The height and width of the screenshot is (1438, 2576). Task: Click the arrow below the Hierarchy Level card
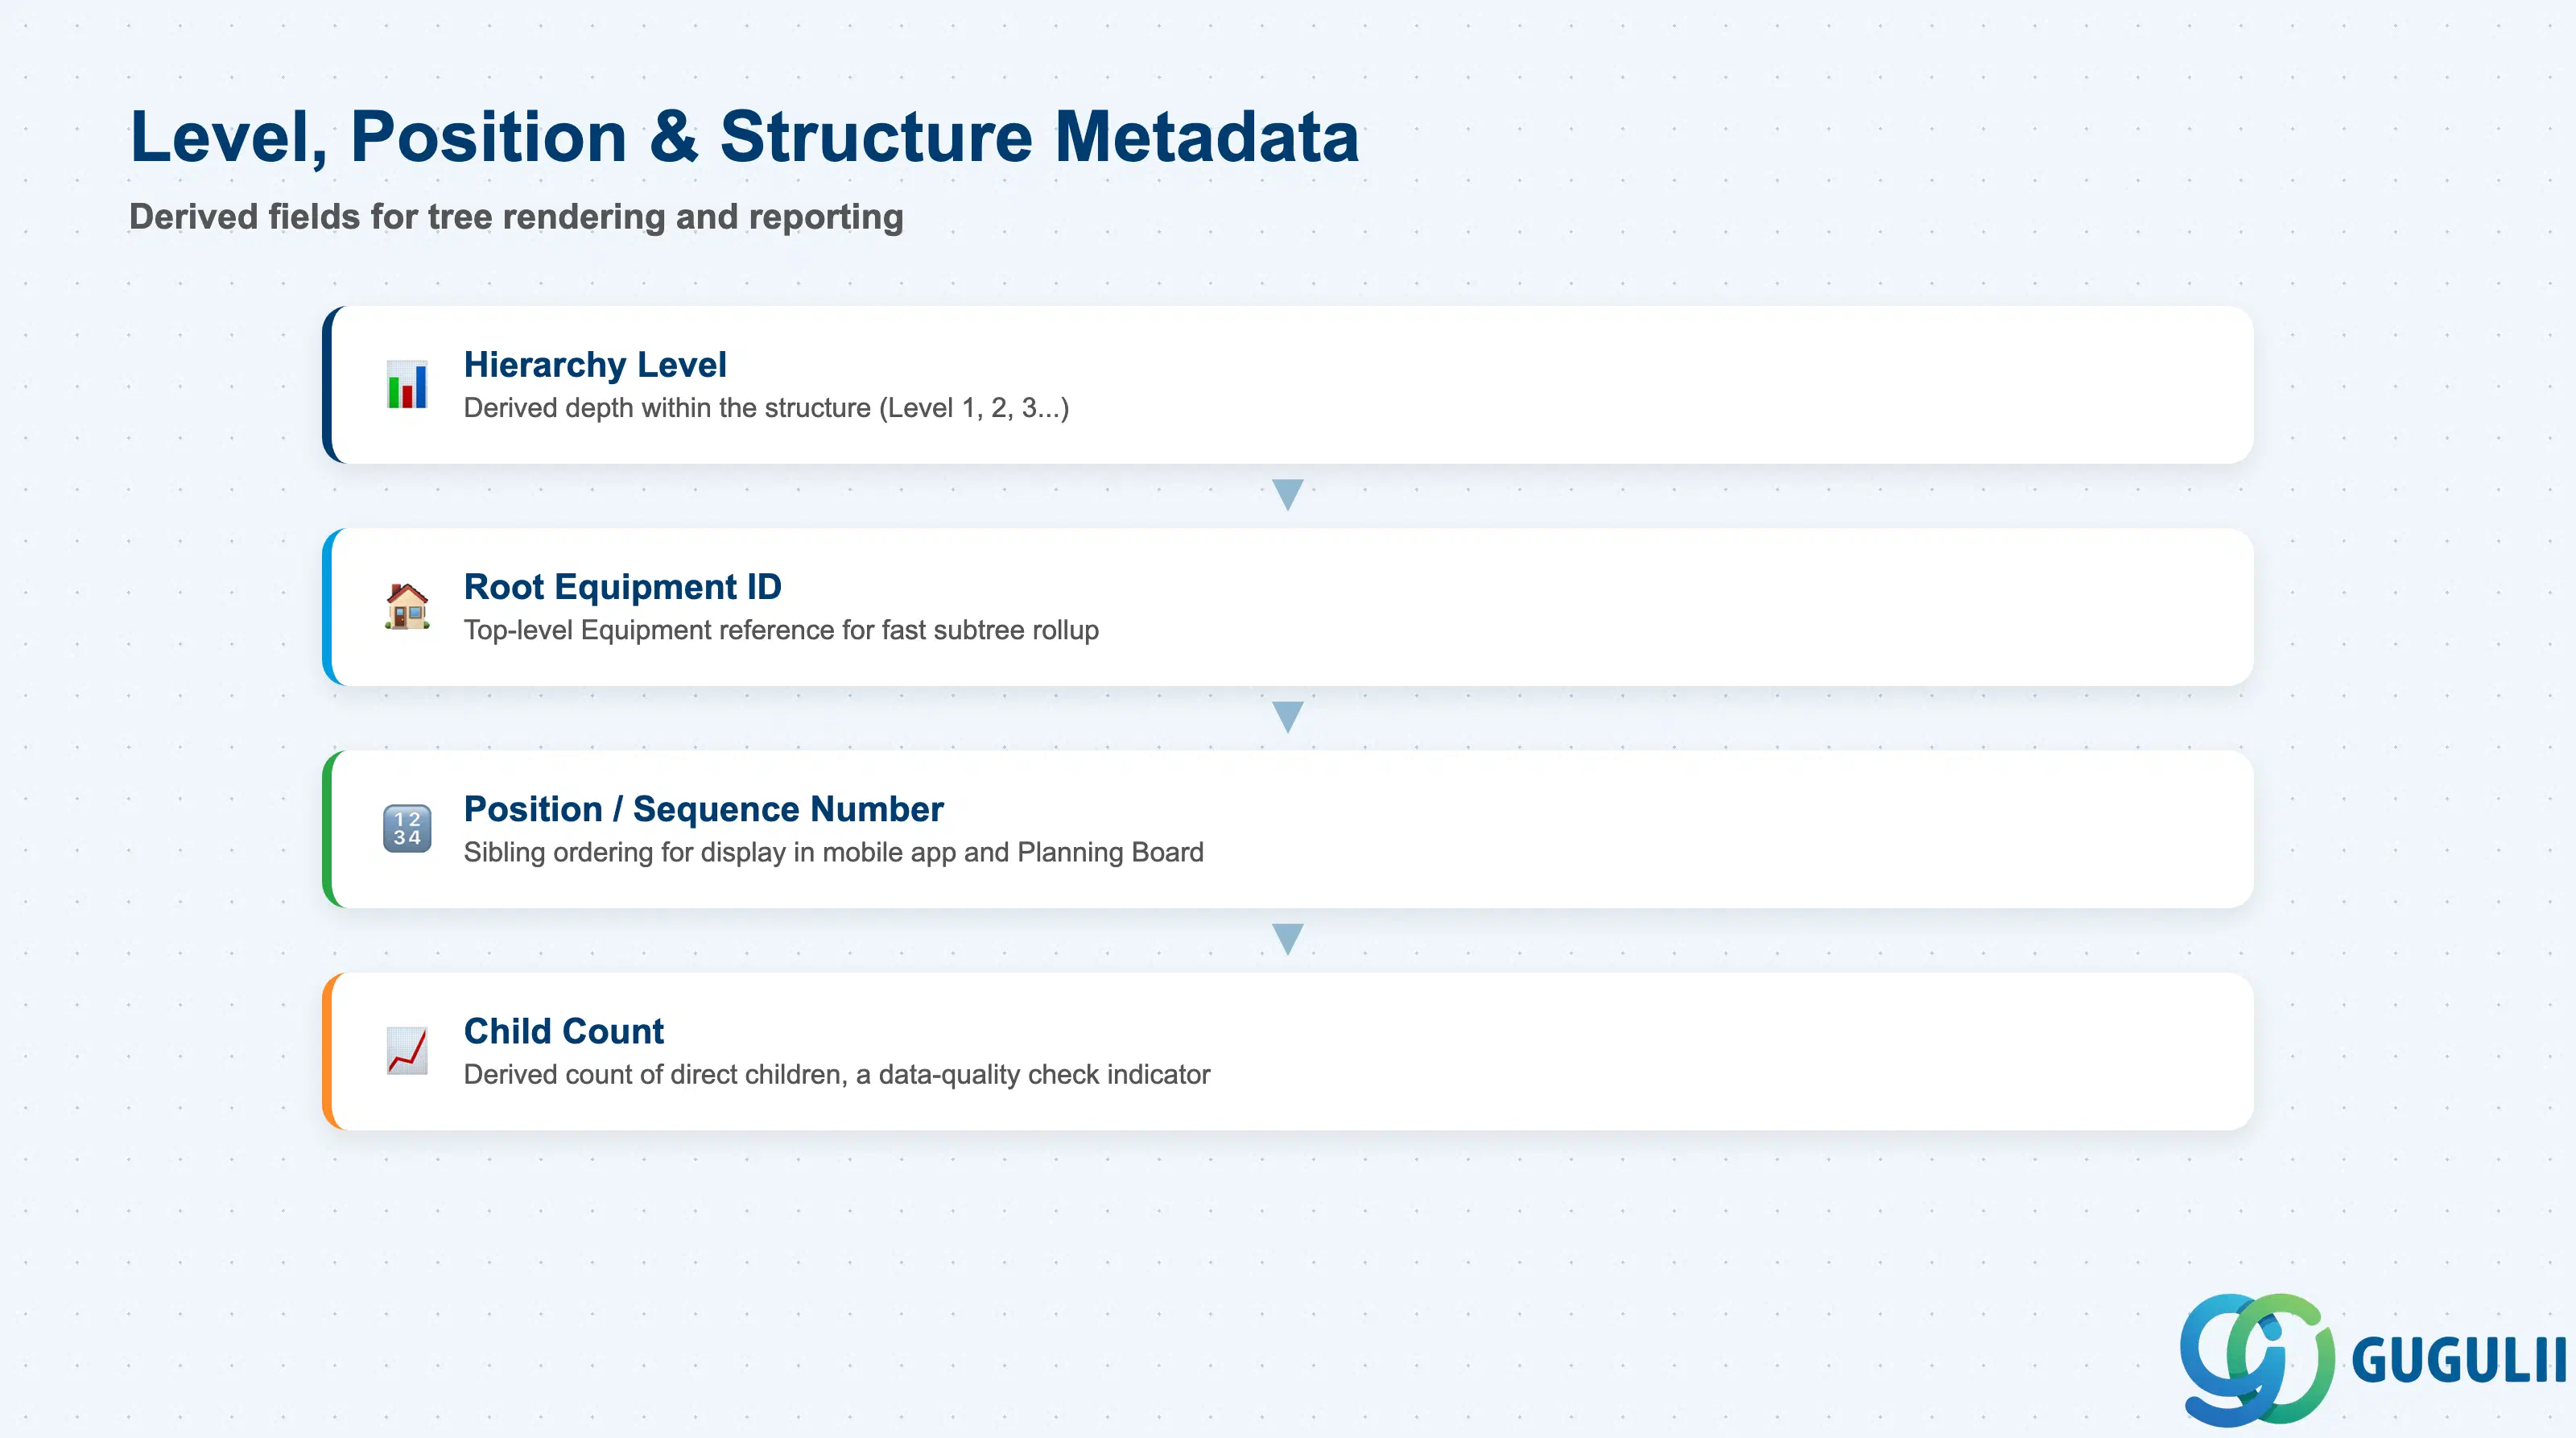(1288, 495)
